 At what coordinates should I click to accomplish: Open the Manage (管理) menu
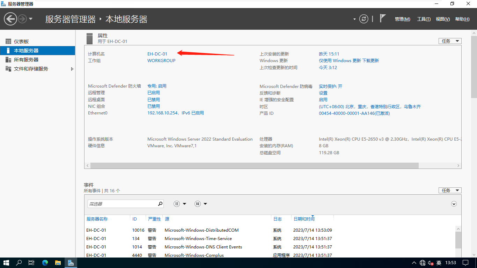click(x=402, y=19)
